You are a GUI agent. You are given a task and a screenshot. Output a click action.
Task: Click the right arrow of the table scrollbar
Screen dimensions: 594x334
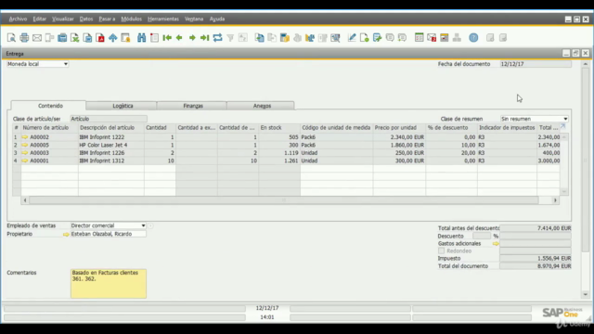click(555, 200)
